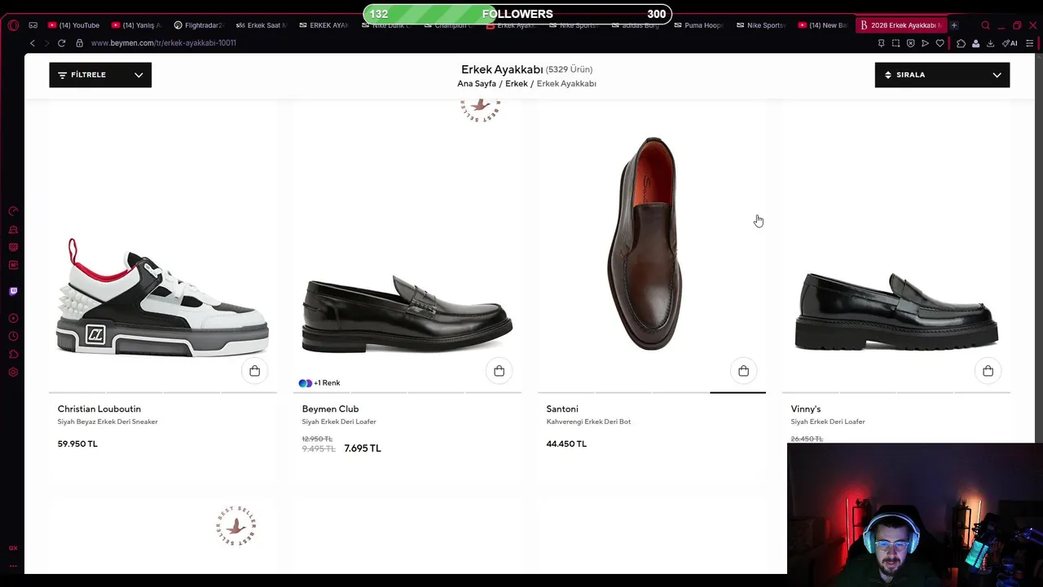1043x587 pixels.
Task: Switch to the (14) YouTube tab
Action: point(74,25)
